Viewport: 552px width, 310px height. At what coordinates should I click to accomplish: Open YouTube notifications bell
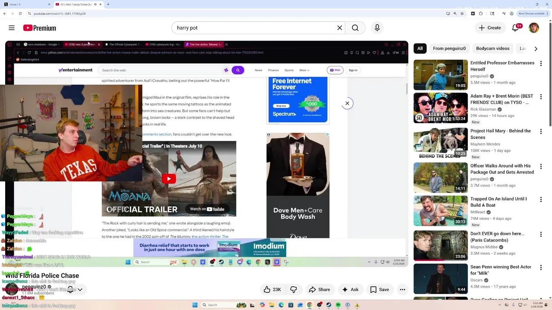(515, 28)
